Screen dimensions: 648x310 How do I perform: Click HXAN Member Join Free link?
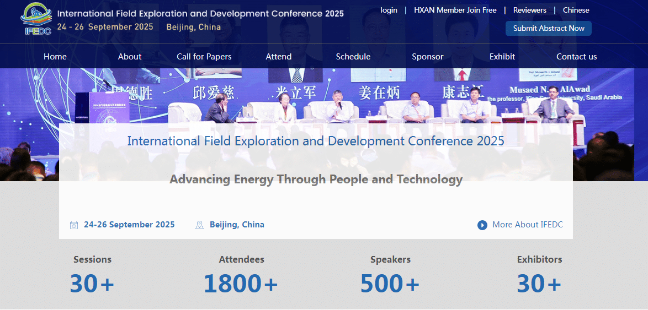pos(455,10)
